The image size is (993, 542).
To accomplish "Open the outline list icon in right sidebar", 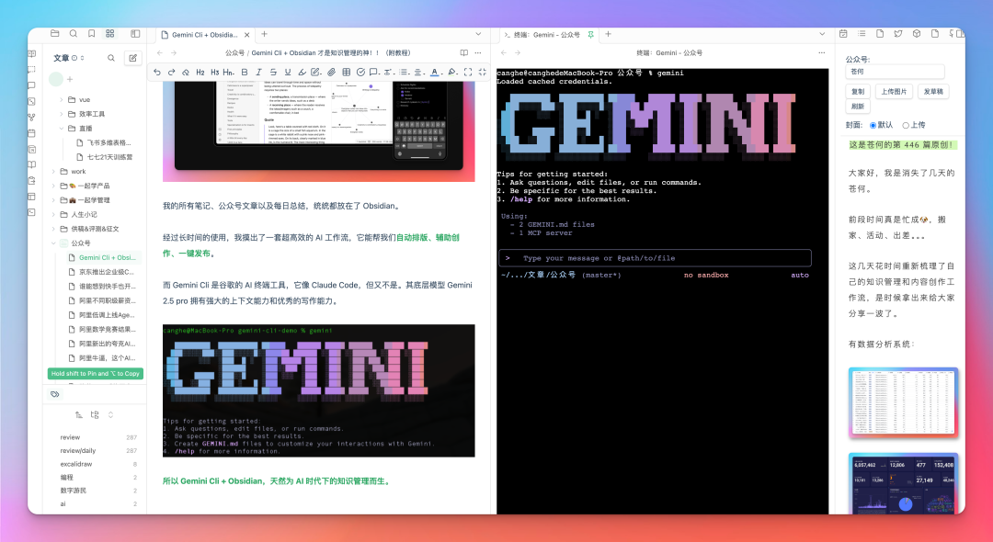I will coord(862,33).
